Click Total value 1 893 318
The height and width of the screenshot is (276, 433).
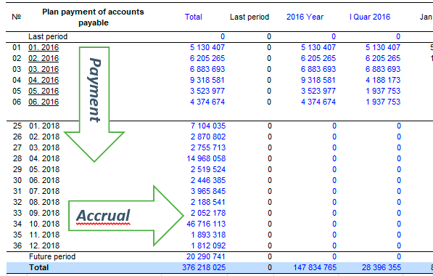pyautogui.click(x=208, y=235)
